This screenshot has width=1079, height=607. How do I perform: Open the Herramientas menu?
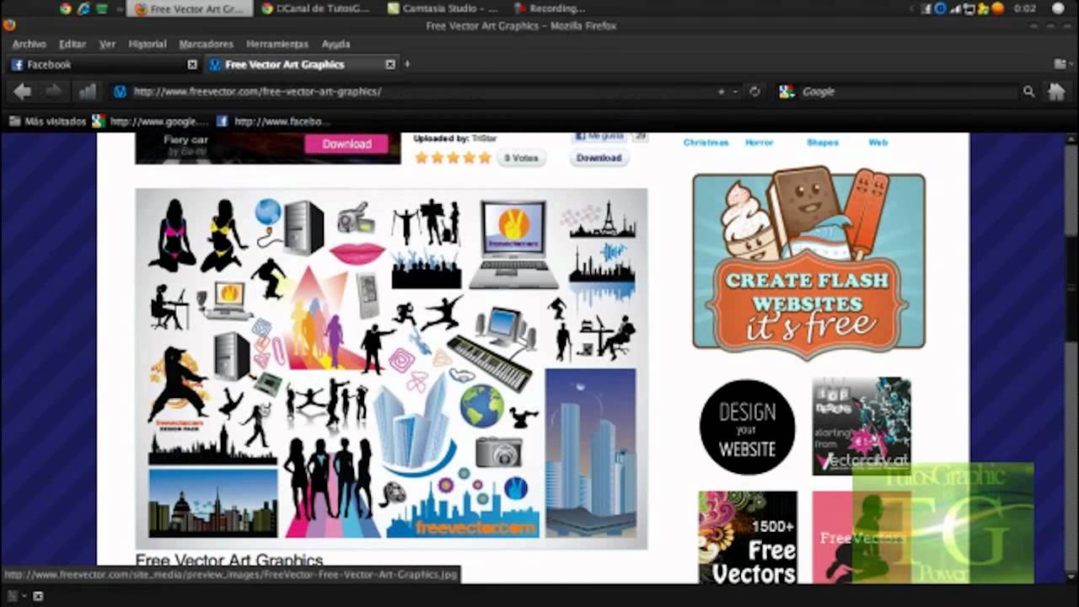click(277, 44)
